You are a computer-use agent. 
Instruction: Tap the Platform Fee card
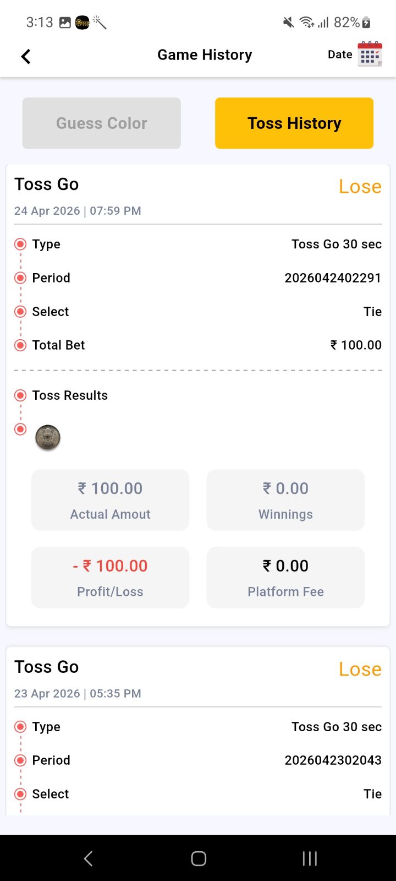point(285,578)
